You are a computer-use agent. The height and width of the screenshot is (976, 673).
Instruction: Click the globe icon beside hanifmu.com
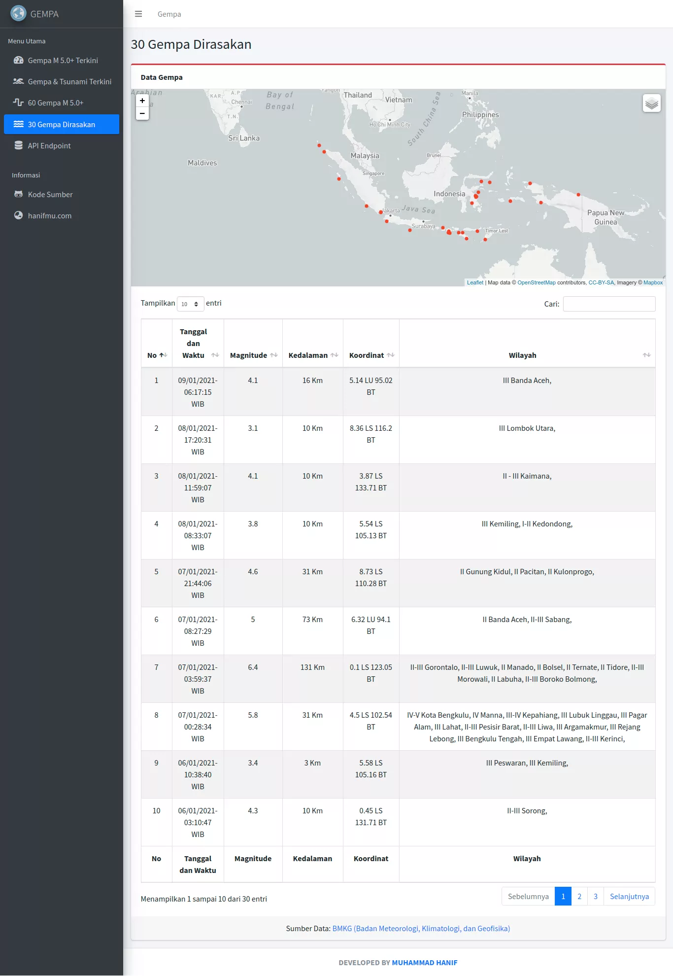pos(18,215)
